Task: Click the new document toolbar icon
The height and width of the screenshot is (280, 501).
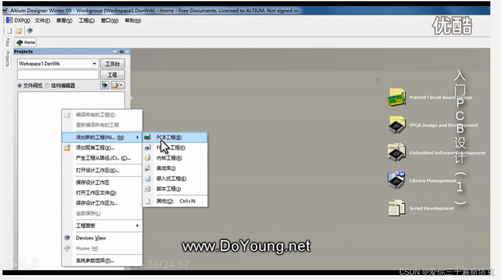Action: coord(9,31)
